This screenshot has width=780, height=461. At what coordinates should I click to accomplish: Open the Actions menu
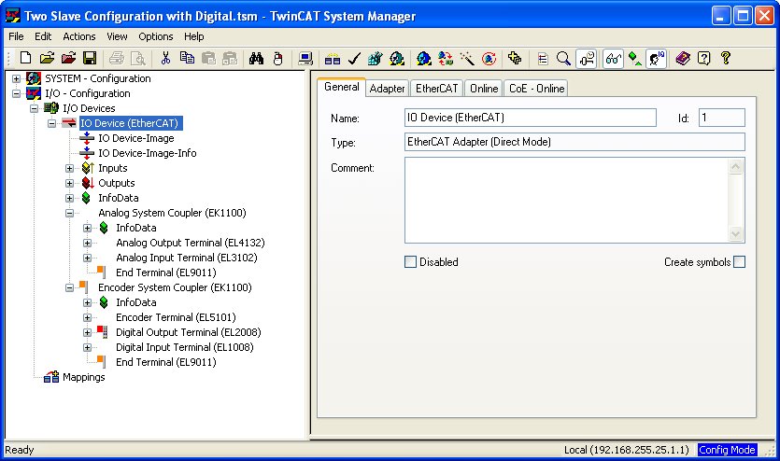coord(79,36)
